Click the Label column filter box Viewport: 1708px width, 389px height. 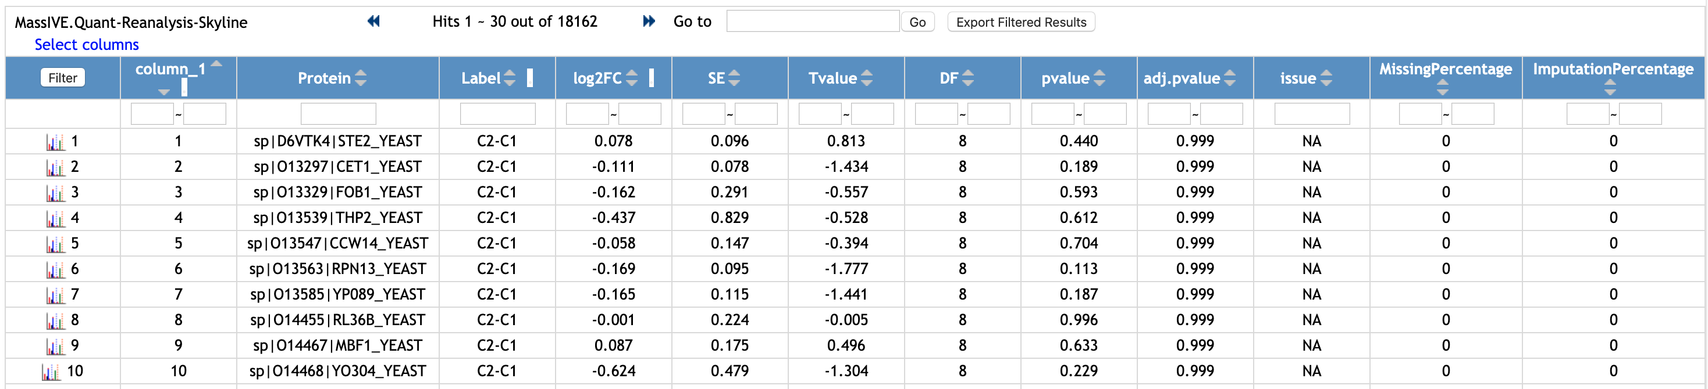coord(497,114)
